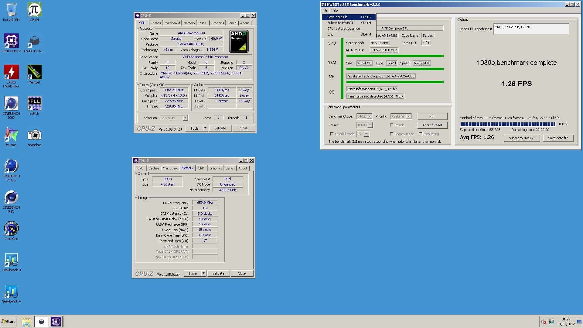
Task: Click the benchmark progress bar
Action: click(507, 124)
